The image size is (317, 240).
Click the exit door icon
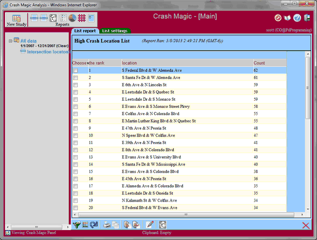307,18
